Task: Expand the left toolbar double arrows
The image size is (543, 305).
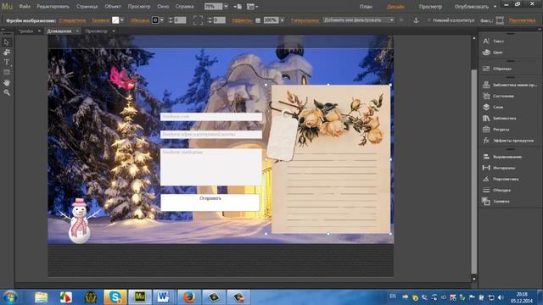Action: click(x=3, y=30)
